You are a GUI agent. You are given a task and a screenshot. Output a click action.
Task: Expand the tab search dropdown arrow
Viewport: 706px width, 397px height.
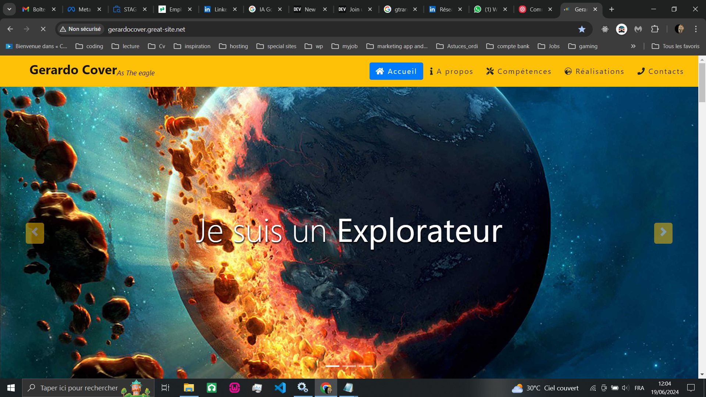coord(9,9)
